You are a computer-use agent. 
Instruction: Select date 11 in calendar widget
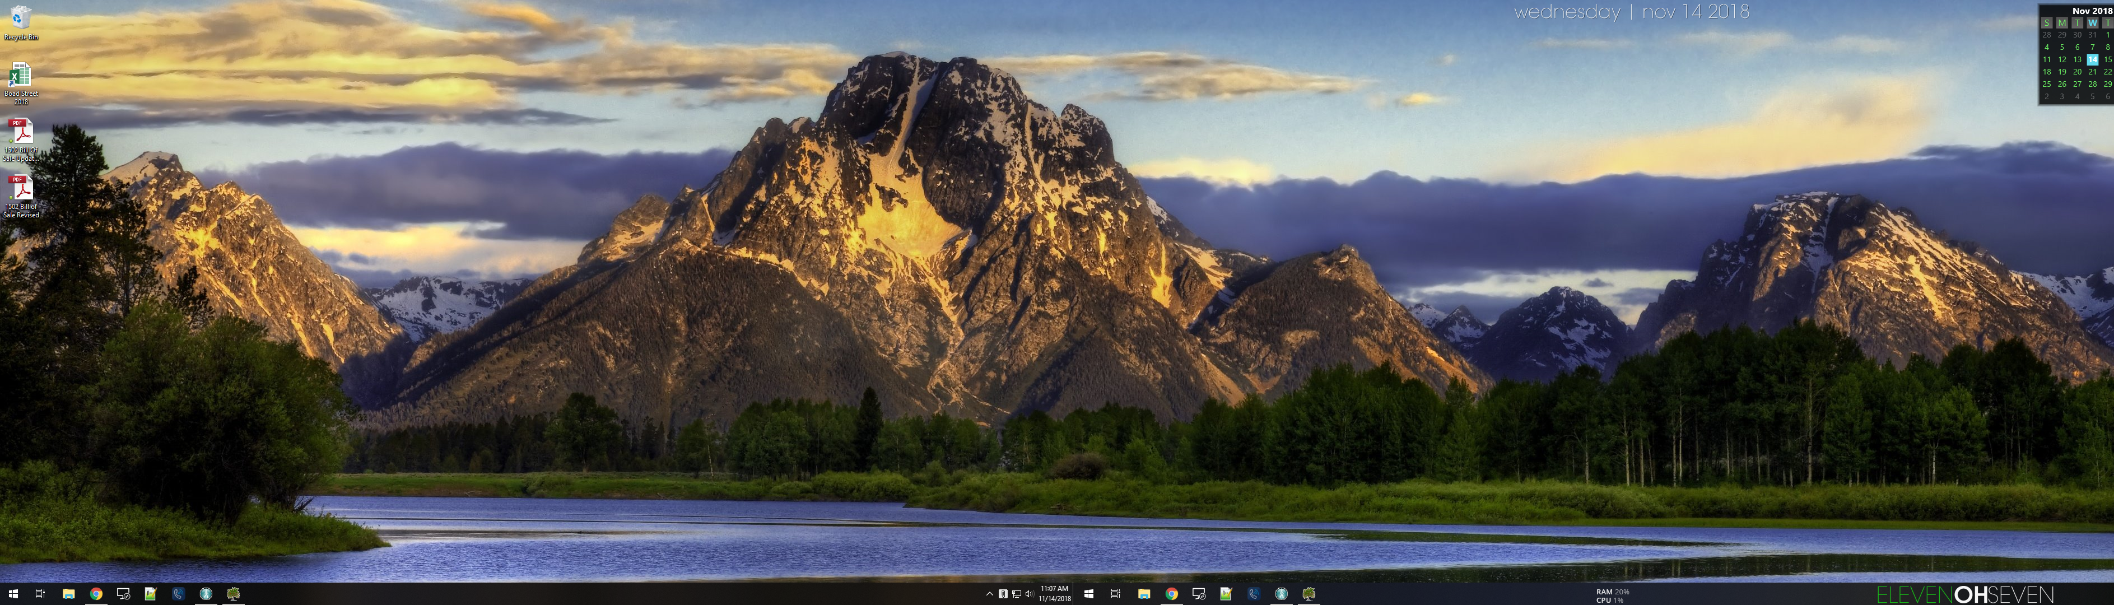pos(2047,59)
